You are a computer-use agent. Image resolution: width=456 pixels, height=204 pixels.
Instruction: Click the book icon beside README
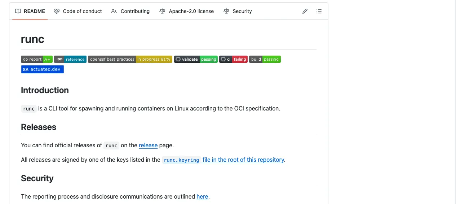[18, 11]
